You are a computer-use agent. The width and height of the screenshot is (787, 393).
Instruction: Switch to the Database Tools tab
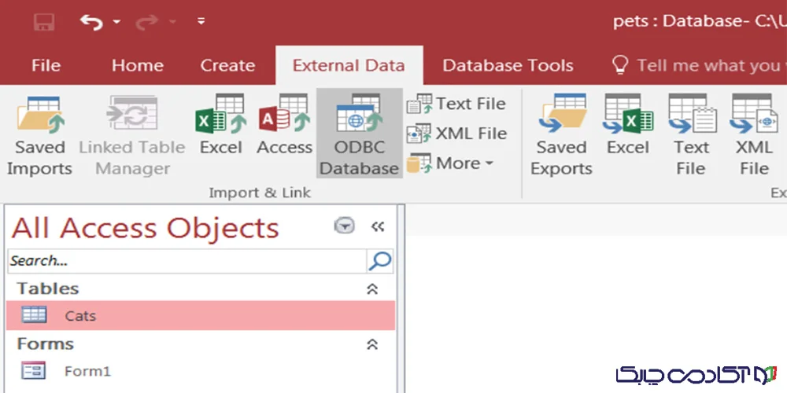tap(508, 66)
